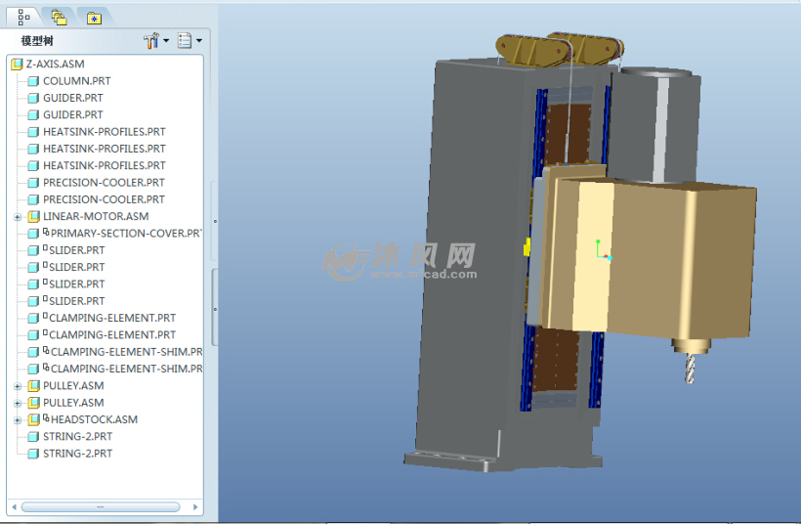This screenshot has height=524, width=801.
Task: Open the Folder Browser tab
Action: [59, 17]
